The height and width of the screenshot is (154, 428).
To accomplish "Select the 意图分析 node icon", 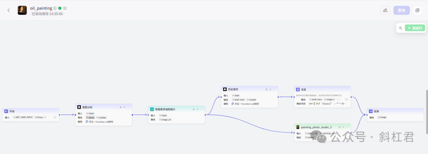I will click(x=79, y=107).
